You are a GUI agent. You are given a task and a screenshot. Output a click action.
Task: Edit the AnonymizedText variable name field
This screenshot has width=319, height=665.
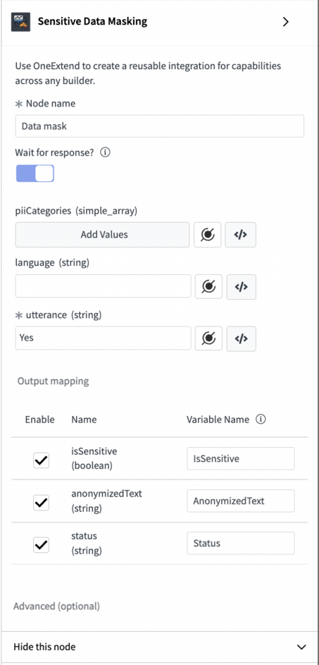241,501
